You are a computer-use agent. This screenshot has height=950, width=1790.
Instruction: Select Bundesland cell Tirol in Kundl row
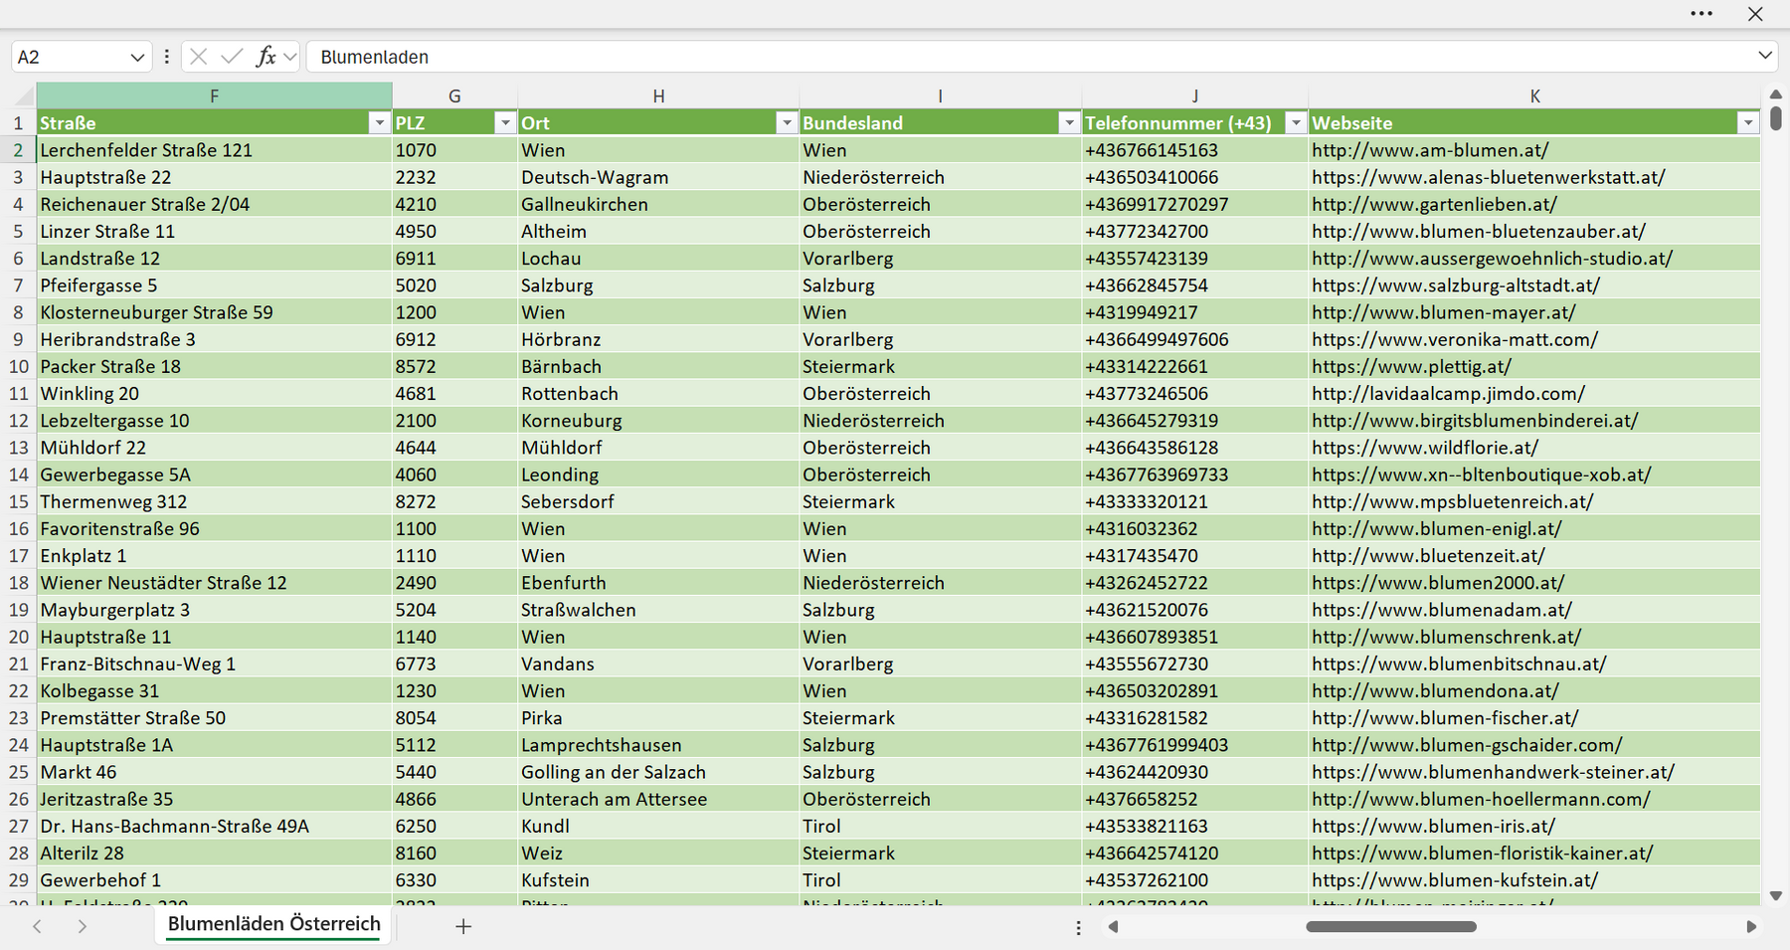point(940,827)
